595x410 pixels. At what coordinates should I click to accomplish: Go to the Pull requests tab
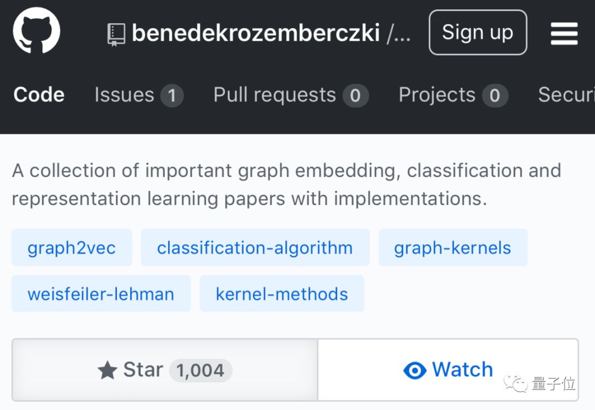pos(274,95)
